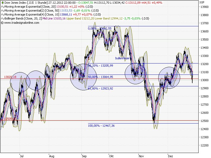Image resolution: width=211 pixels, height=158 pixels.
Task: Click the 13900 price axis value
Action: pyautogui.click(x=205, y=7)
